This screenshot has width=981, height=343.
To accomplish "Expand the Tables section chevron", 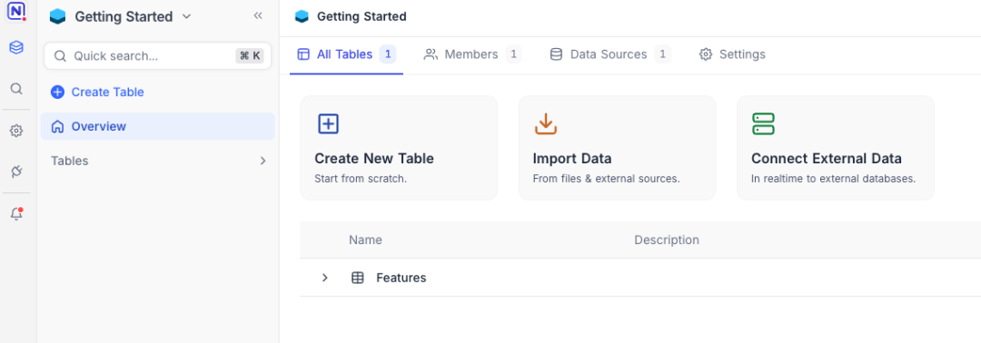I will tap(263, 162).
